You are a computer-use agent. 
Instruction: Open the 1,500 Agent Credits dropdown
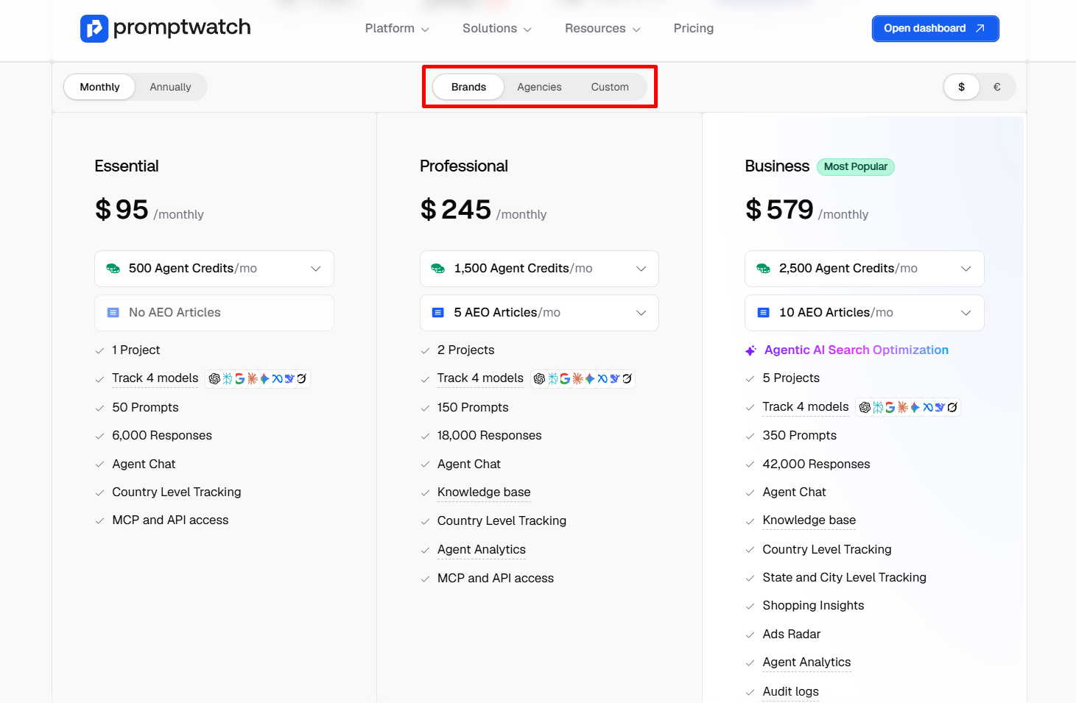(539, 269)
